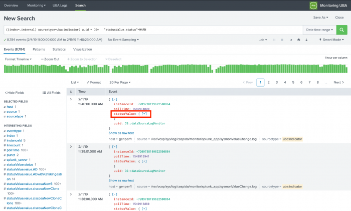Collapse JSON of 11:39:01 event
Image resolution: width=351 pixels, height=211 pixels.
[x=115, y=147]
